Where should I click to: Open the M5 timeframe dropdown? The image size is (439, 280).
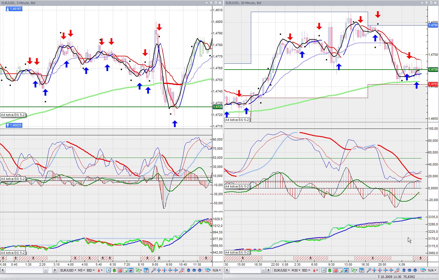pyautogui.click(x=81, y=270)
